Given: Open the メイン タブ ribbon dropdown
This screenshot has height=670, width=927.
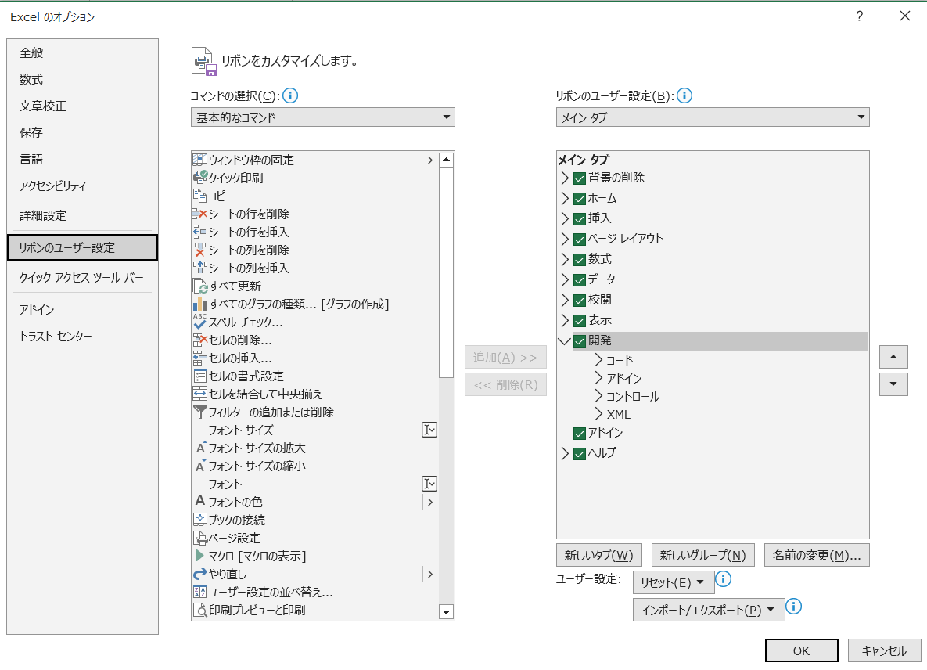Looking at the screenshot, I should point(713,117).
